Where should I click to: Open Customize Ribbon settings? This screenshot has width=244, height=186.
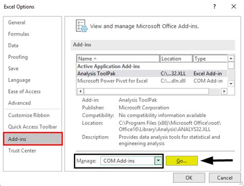pos(29,115)
